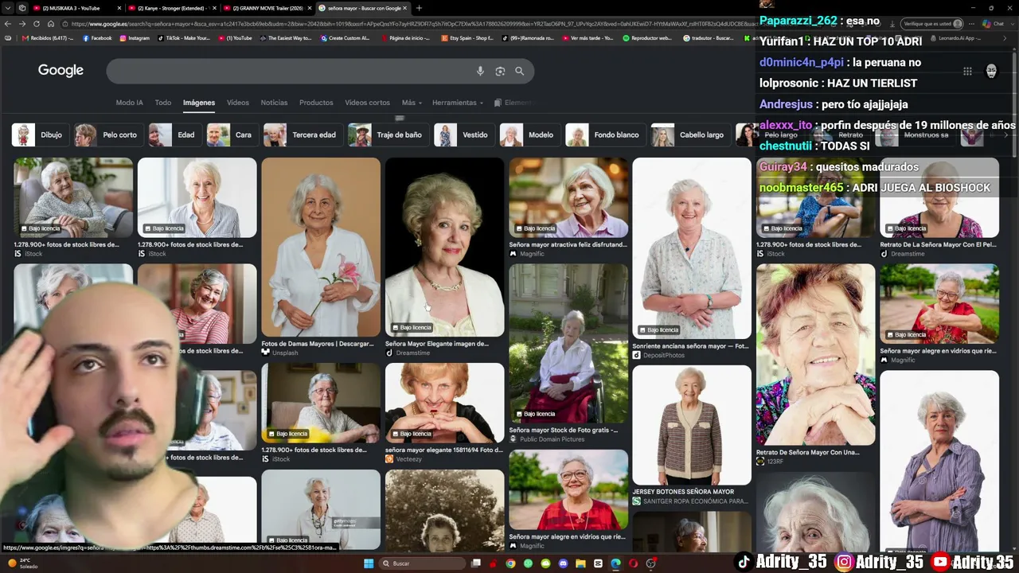Viewport: 1019px width, 573px height.
Task: Open Etsy Spain bookmark
Action: click(x=467, y=38)
